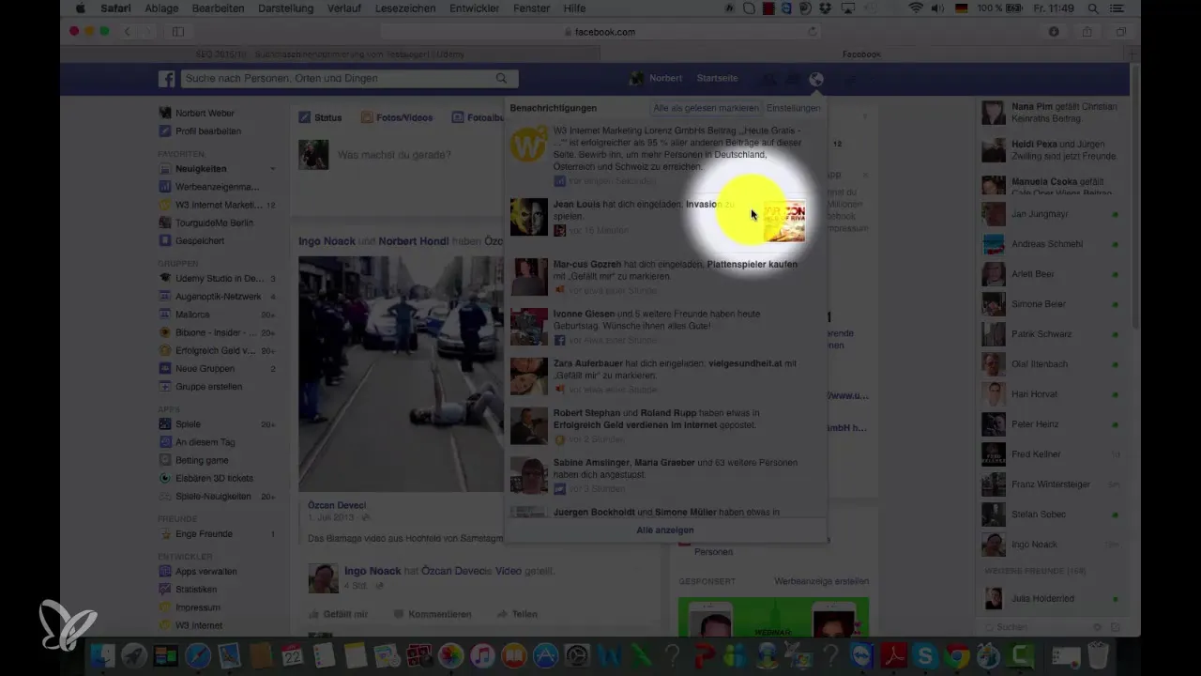Image resolution: width=1201 pixels, height=676 pixels.
Task: Click Teilen under the post
Action: [517, 614]
